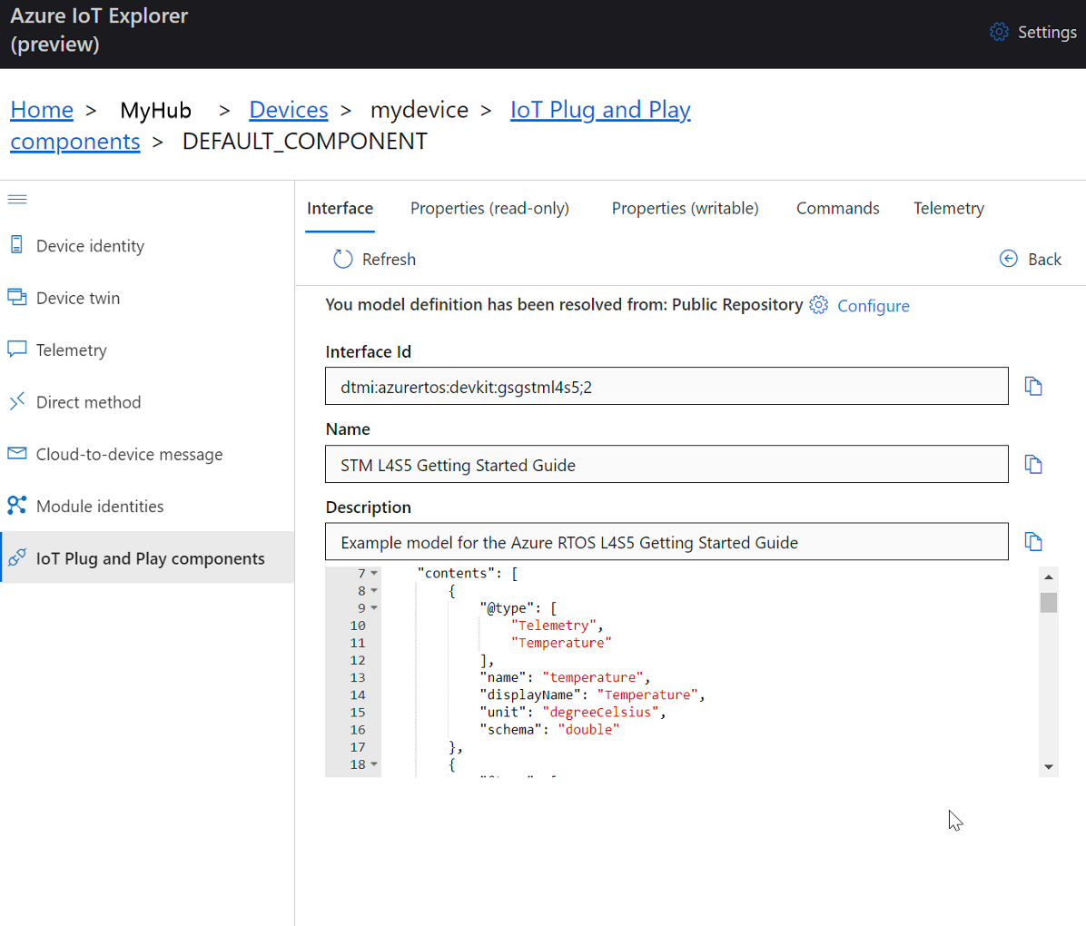Image resolution: width=1086 pixels, height=926 pixels.
Task: Copy the Name field contents
Action: click(x=1033, y=464)
